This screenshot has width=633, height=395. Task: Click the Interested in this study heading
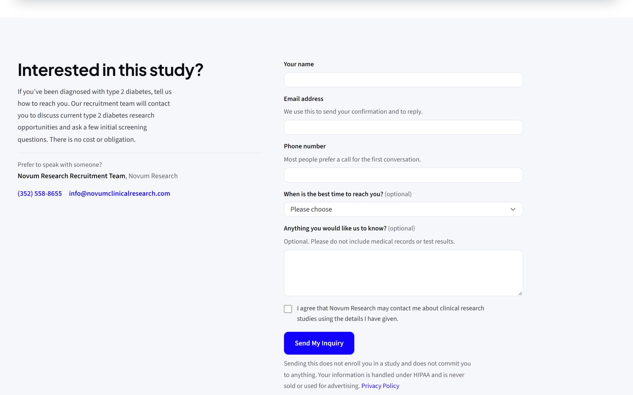(110, 70)
